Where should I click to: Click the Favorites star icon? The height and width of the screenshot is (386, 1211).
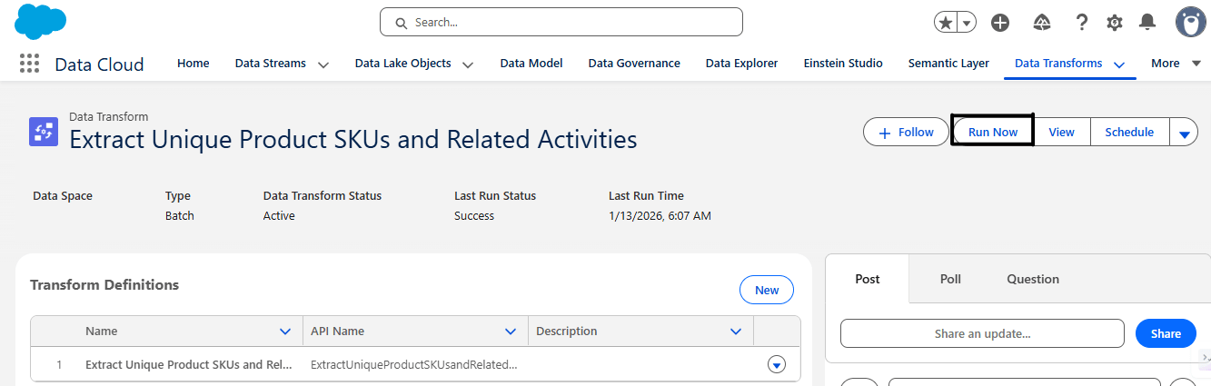click(x=946, y=23)
